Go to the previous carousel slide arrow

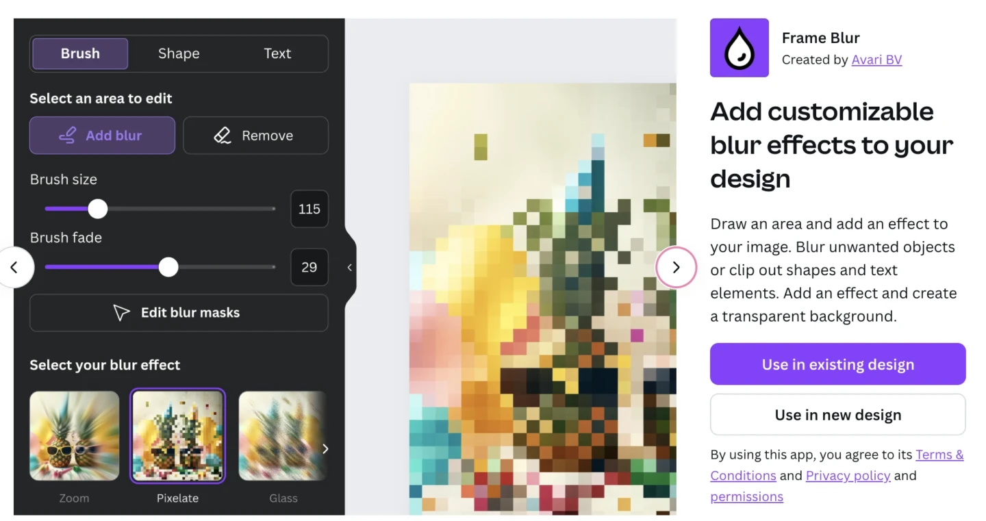click(14, 267)
